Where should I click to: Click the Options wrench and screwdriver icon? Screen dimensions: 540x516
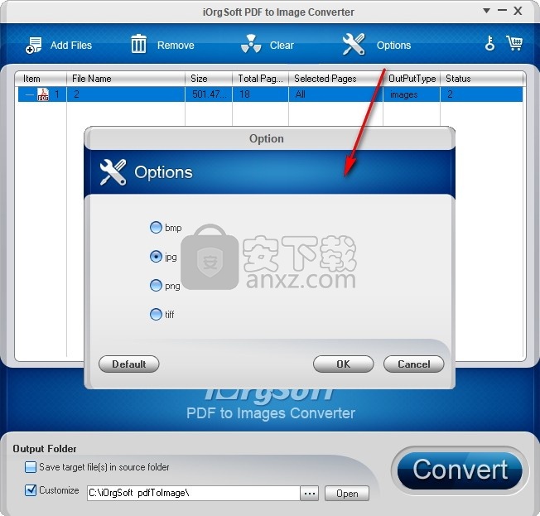[354, 44]
